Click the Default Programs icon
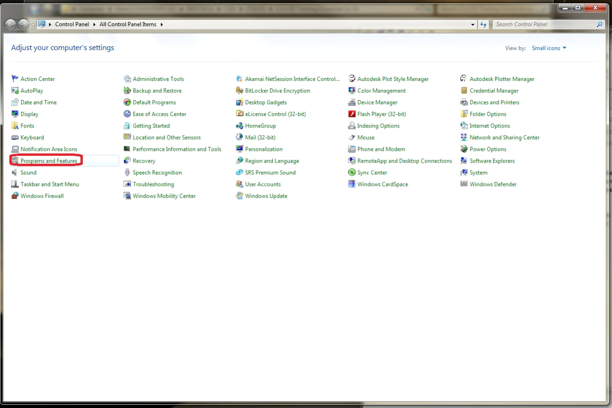The height and width of the screenshot is (408, 612). (x=127, y=102)
